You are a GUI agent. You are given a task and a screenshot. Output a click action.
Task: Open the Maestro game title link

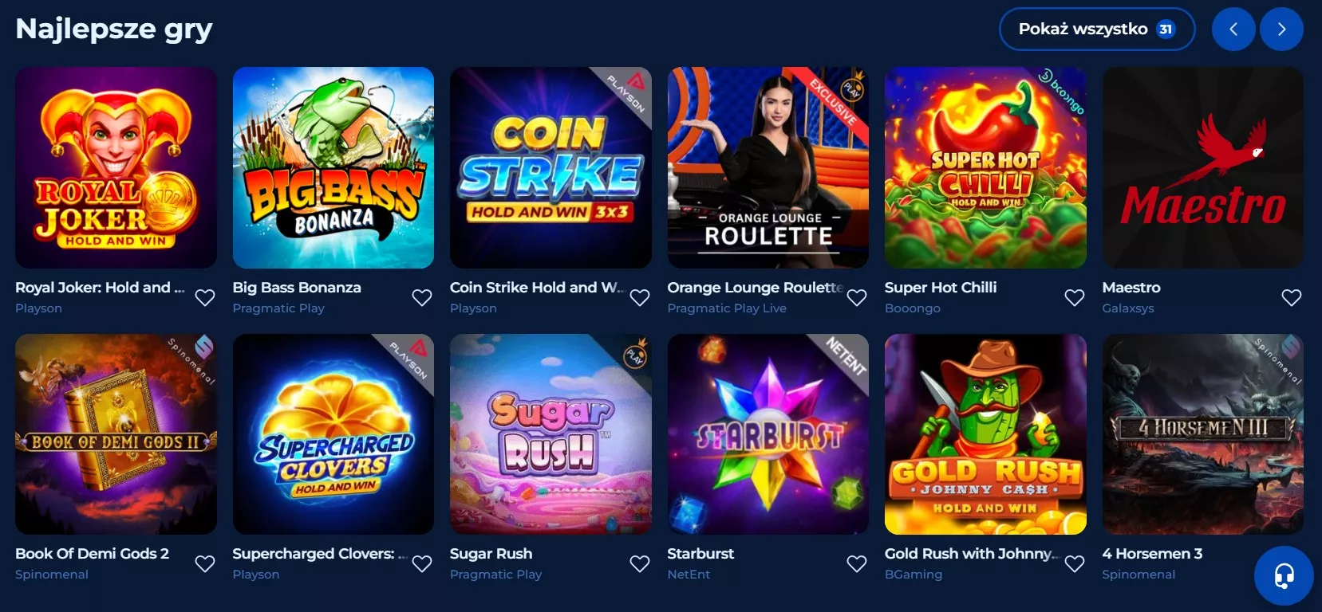point(1131,288)
